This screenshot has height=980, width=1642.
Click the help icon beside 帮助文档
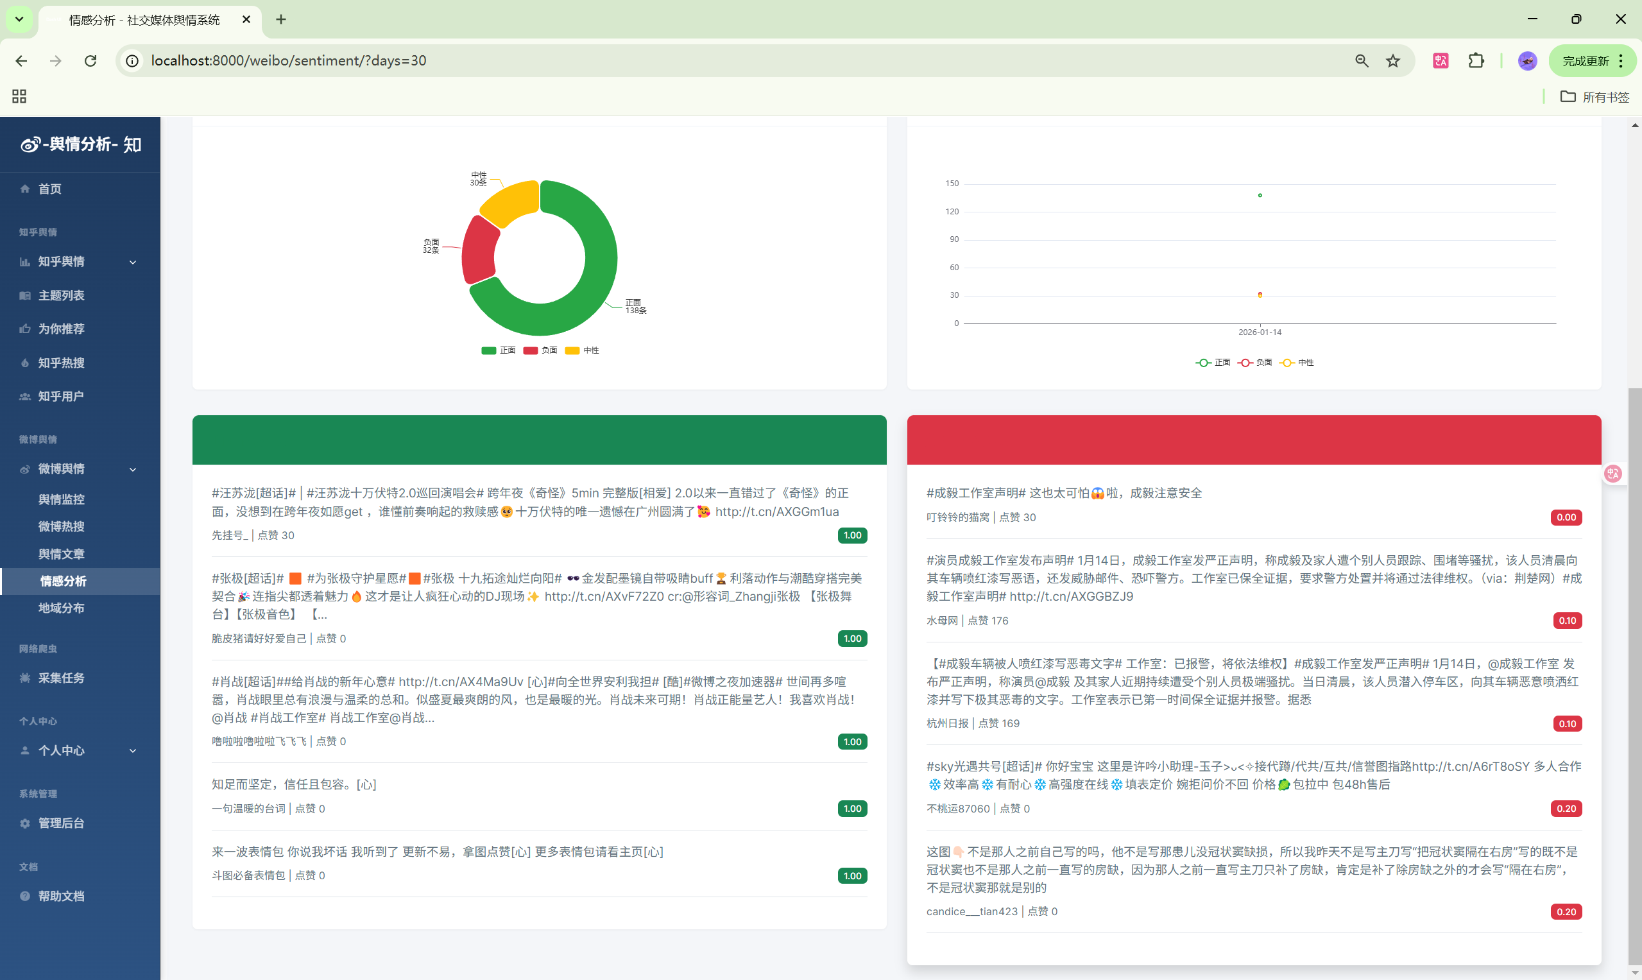pyautogui.click(x=25, y=896)
